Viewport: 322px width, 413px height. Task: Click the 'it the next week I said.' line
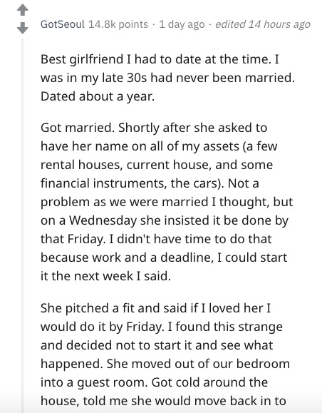[x=105, y=276]
